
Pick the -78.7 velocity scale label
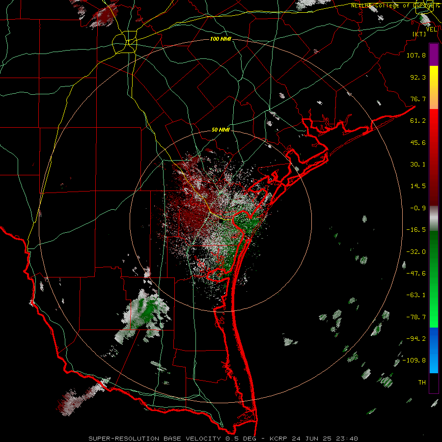click(416, 317)
